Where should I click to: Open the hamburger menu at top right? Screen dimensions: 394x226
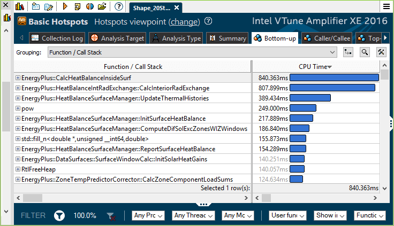click(387, 6)
